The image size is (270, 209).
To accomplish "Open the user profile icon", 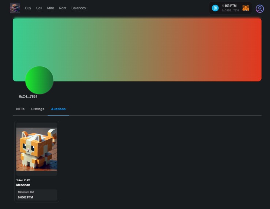I will pyautogui.click(x=260, y=9).
